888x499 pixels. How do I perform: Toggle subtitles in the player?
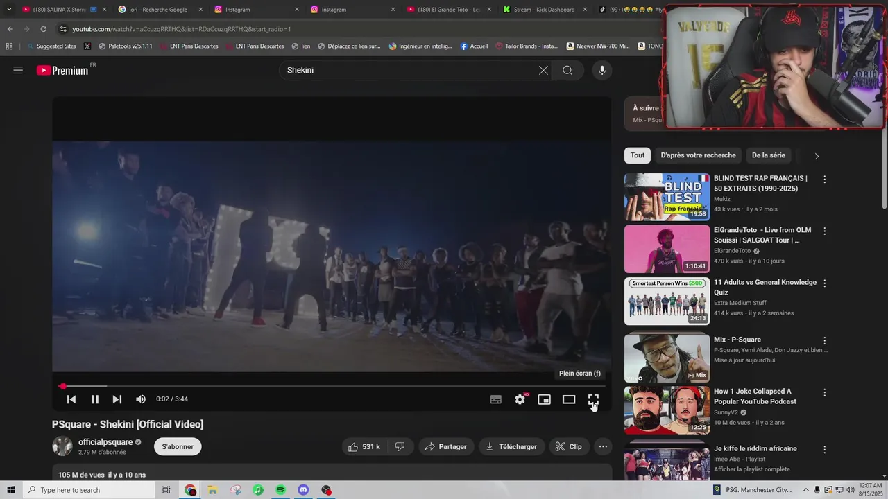495,399
